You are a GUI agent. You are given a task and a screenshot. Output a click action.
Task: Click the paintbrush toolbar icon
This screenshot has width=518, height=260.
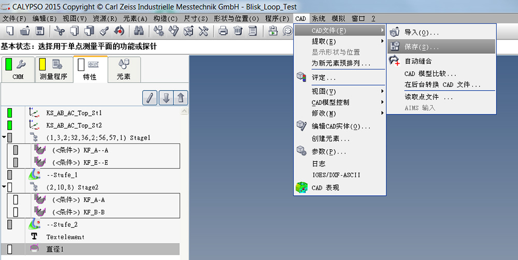(104, 31)
